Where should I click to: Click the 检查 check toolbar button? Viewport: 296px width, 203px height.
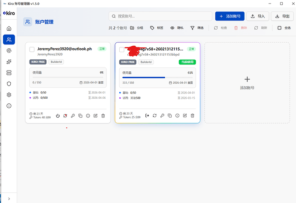coord(220,28)
